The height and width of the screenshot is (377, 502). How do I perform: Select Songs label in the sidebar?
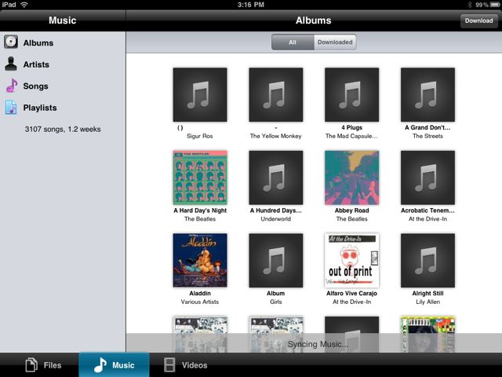pyautogui.click(x=35, y=86)
